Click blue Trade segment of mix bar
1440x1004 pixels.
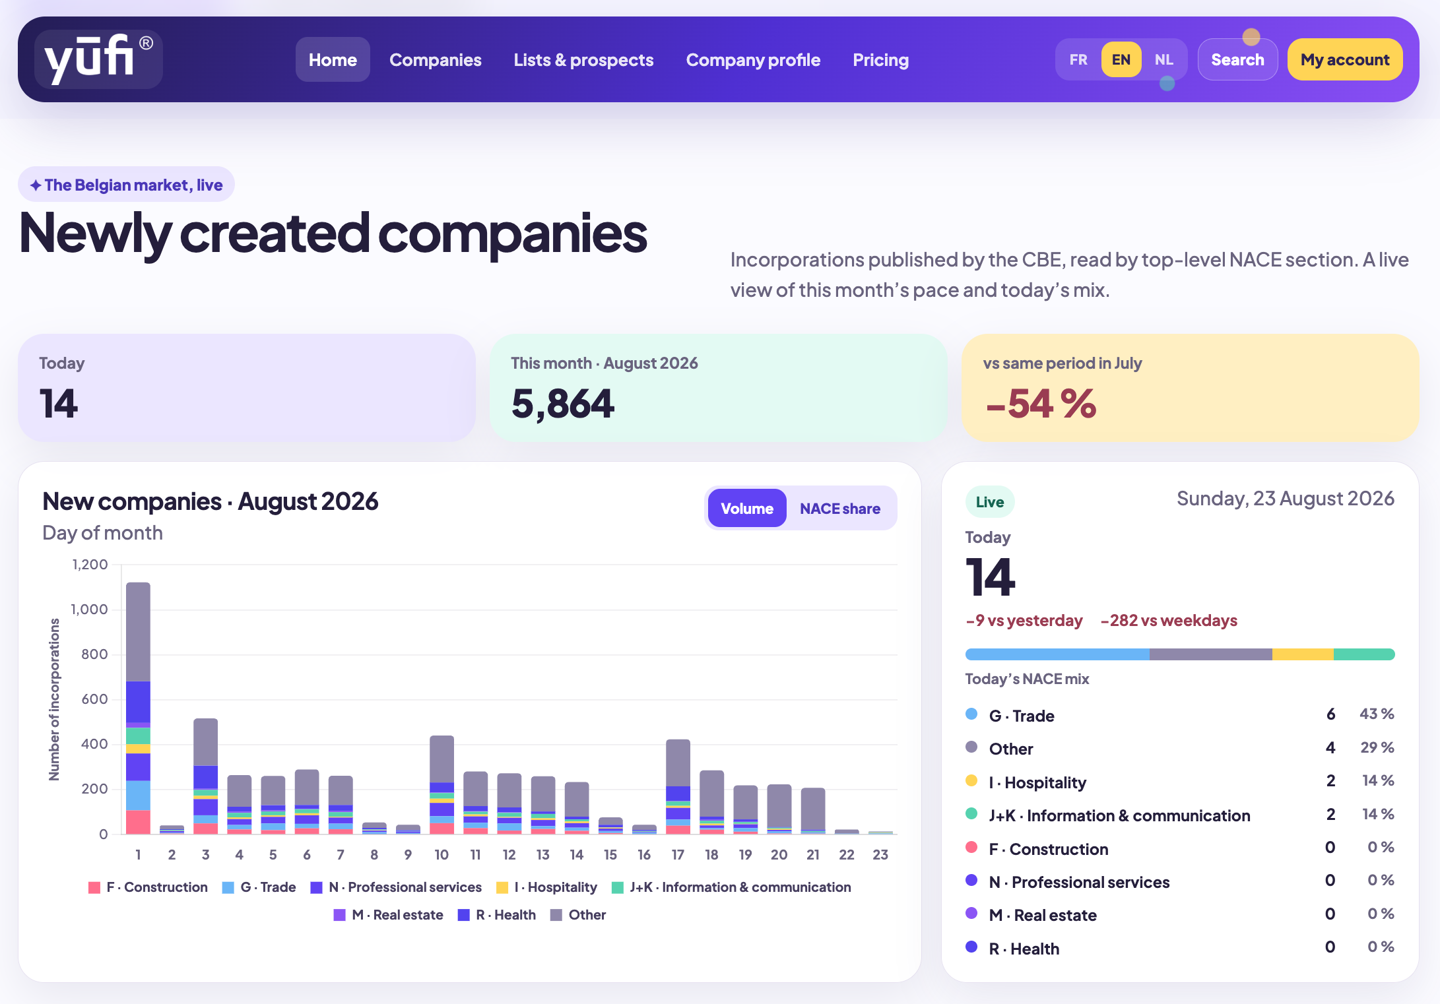click(x=1057, y=654)
